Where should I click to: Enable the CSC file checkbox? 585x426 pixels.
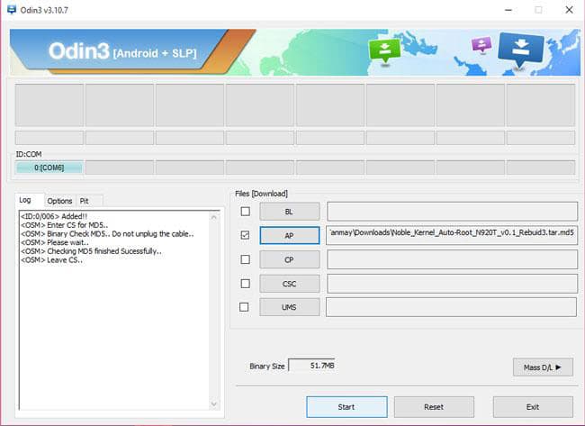pos(244,283)
